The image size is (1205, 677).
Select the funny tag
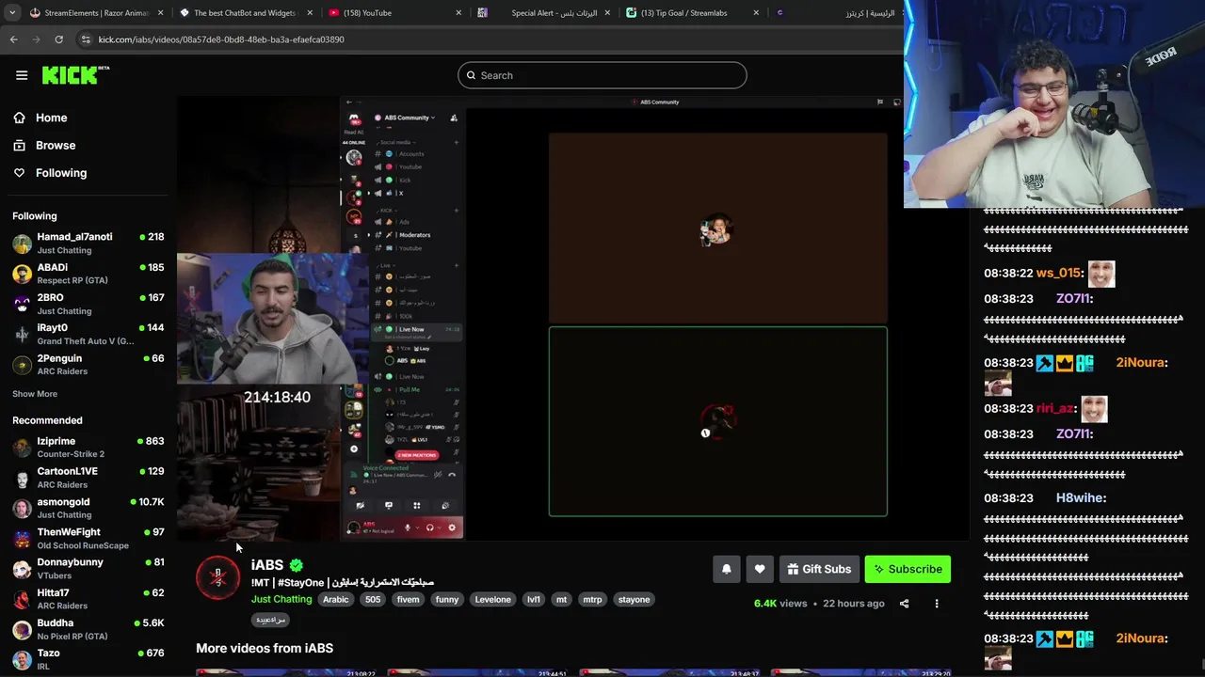click(x=447, y=599)
